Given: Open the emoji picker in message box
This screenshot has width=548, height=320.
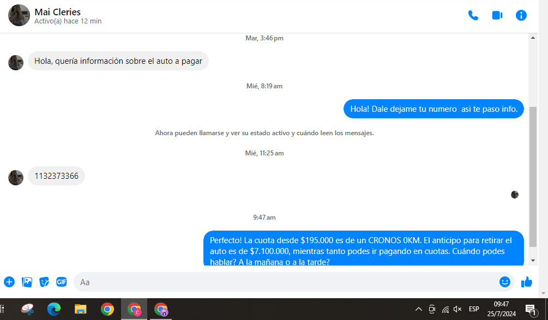Looking at the screenshot, I should (505, 282).
